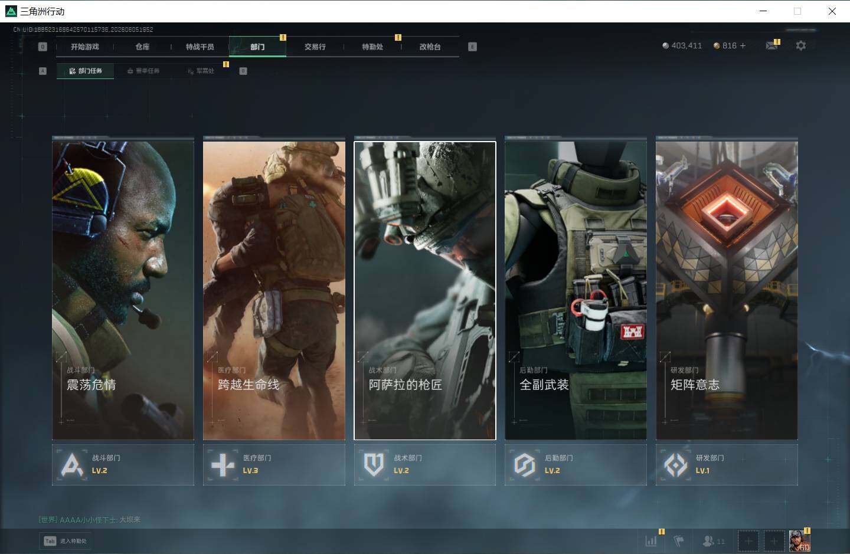850x554 pixels.
Task: Open the mail inbox icon
Action: tap(771, 45)
